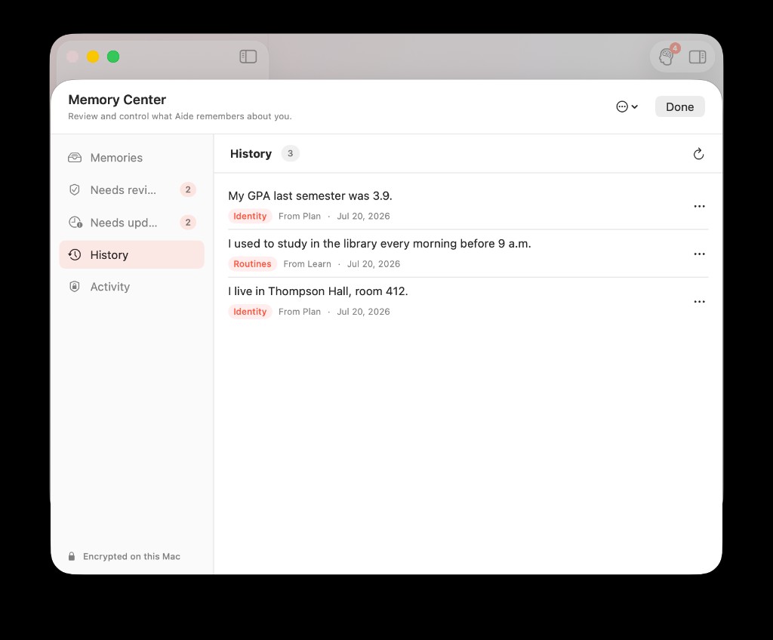Viewport: 773px width, 640px height.
Task: Click Identity tag on Thompson Hall memory
Action: pyautogui.click(x=250, y=312)
